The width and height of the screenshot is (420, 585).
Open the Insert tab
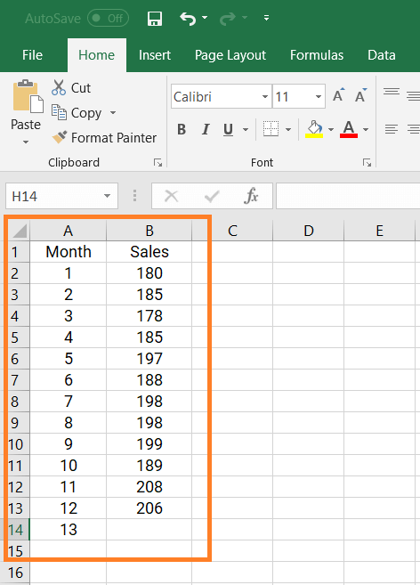155,55
